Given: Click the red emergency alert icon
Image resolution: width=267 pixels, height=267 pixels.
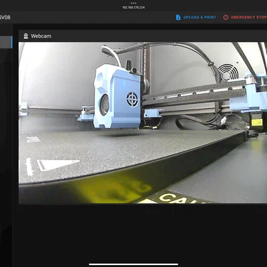Looking at the screenshot, I should tap(226, 17).
